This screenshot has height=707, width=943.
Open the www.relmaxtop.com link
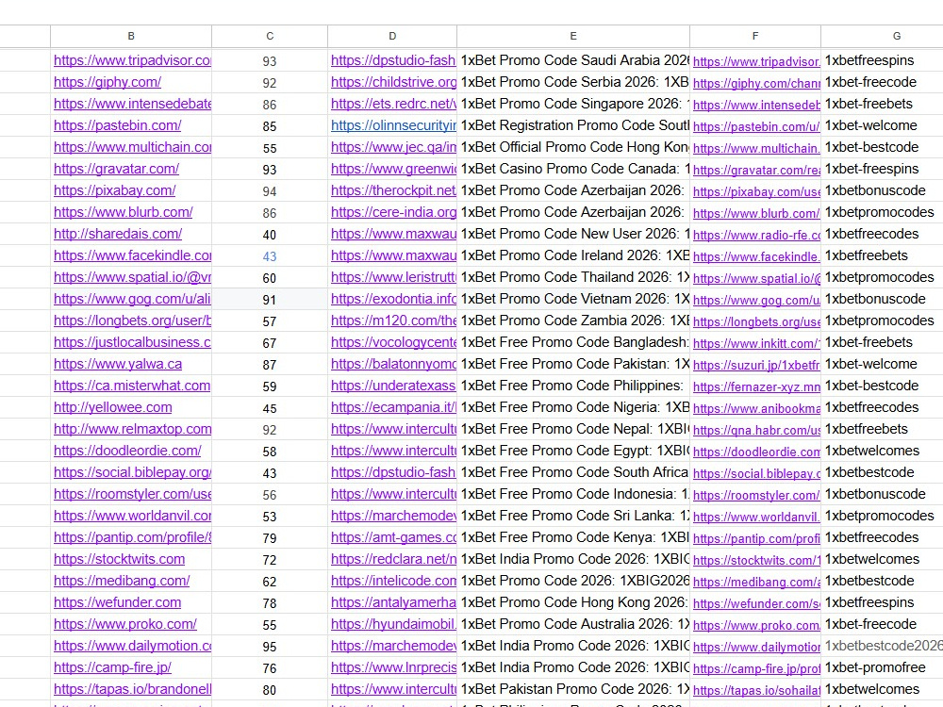tap(132, 429)
